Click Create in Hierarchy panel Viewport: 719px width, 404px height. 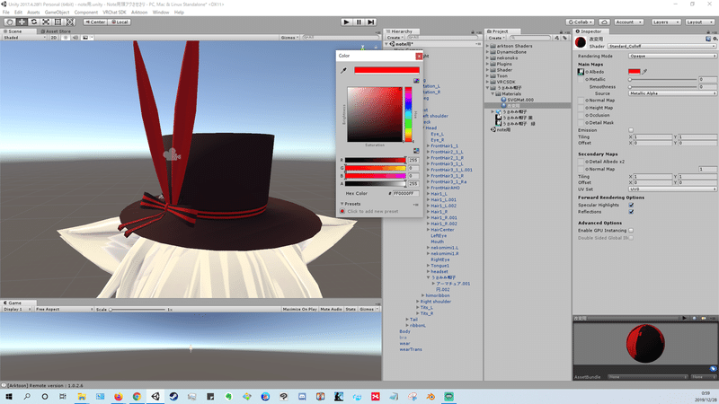[x=395, y=38]
